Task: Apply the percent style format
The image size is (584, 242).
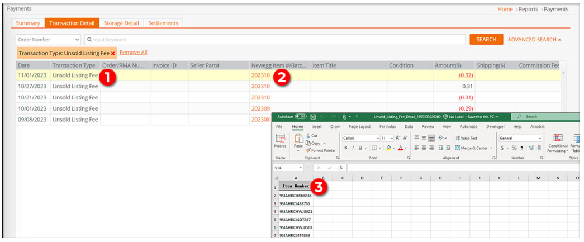Action: 514,148
